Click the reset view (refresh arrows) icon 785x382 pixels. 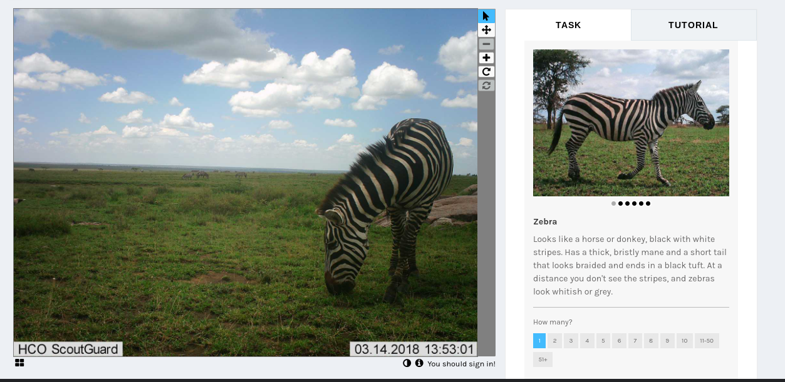pyautogui.click(x=486, y=85)
